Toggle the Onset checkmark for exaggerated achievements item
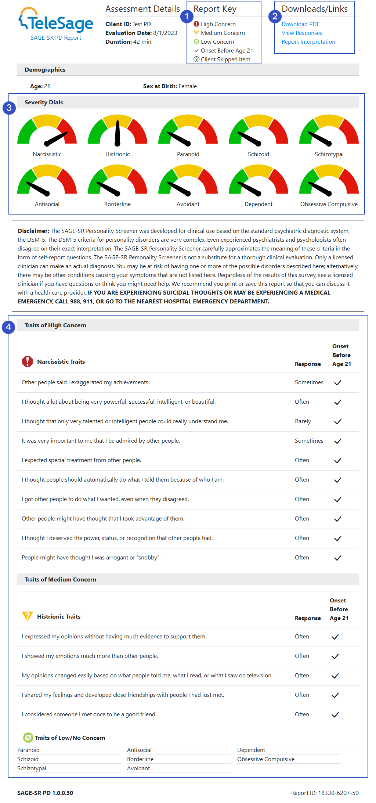This screenshot has height=803, width=376. coord(338,382)
